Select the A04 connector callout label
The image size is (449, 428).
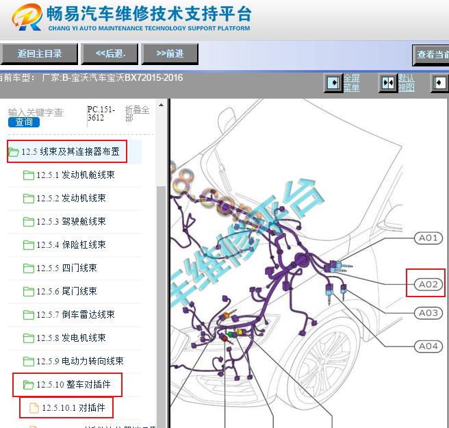(428, 347)
